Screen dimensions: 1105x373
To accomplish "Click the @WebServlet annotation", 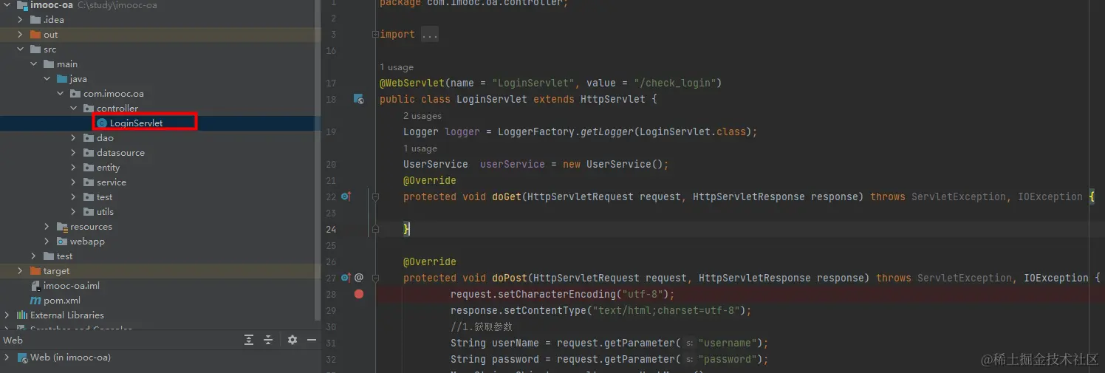I will pyautogui.click(x=412, y=83).
